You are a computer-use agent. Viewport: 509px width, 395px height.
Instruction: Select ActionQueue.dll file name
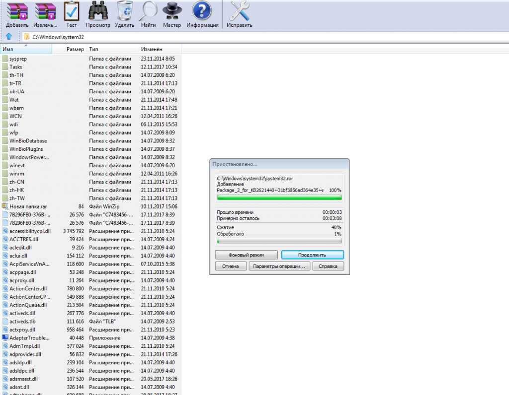click(x=28, y=305)
